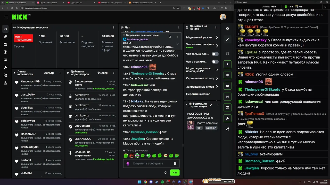The image size is (330, 185).
Task: Open the wrench settings icon in the left sidebar
Action: [5, 68]
